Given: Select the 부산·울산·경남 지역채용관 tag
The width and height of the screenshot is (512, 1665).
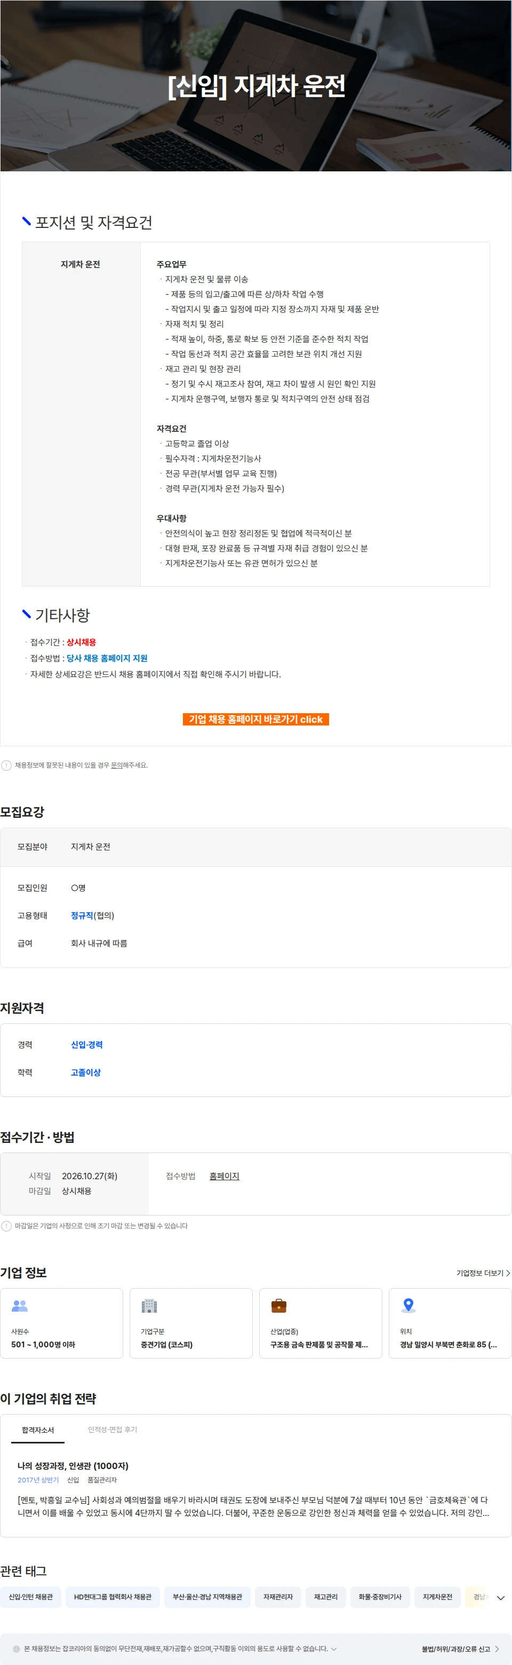Looking at the screenshot, I should coord(207,1597).
